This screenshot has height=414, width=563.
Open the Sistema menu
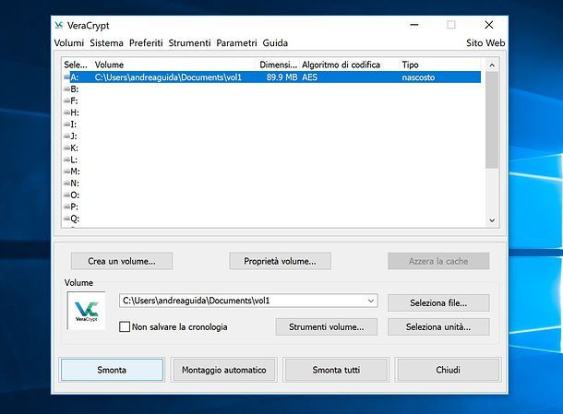(106, 43)
